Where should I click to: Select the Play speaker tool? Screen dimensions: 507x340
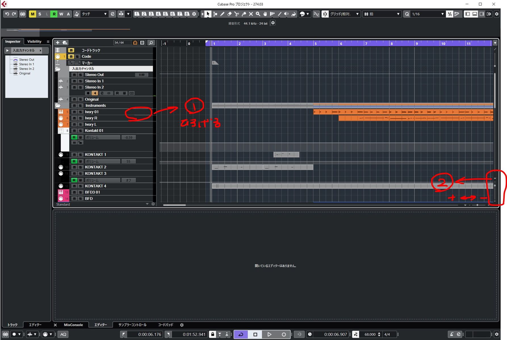(x=286, y=14)
